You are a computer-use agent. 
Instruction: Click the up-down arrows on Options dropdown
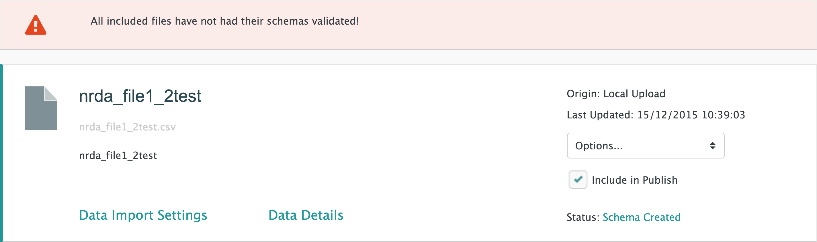712,146
